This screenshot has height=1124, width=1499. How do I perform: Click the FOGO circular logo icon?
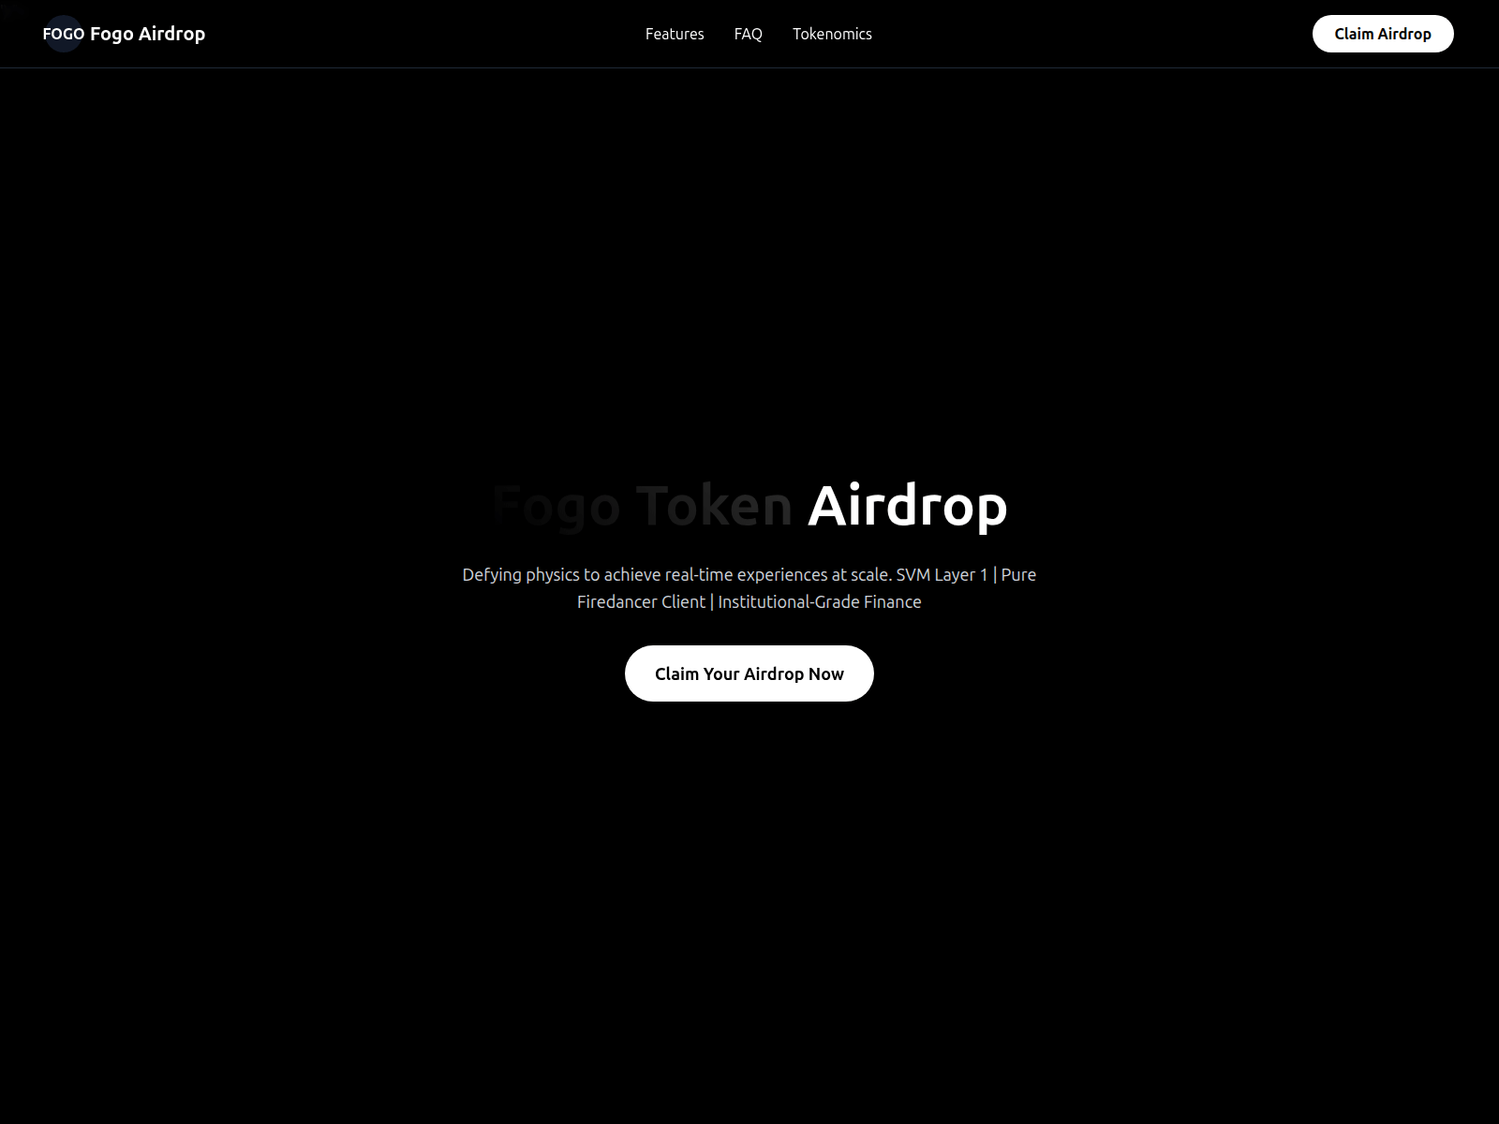point(64,34)
